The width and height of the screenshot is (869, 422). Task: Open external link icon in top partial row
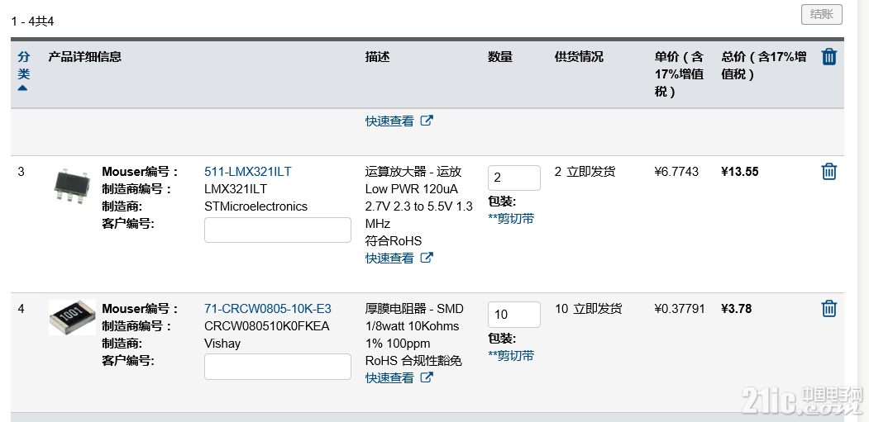[426, 121]
